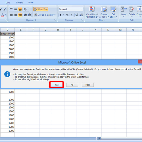Select the cell containing 1400
Viewport: 142px width, 142px height.
7,57
